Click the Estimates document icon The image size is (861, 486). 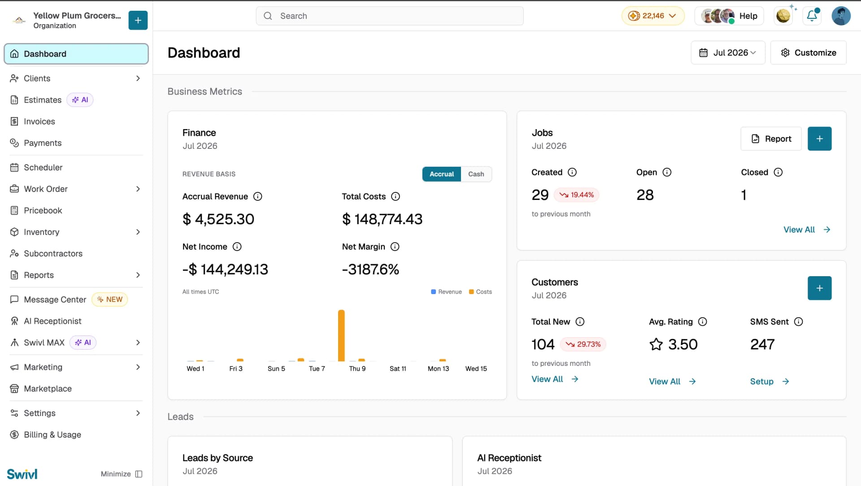14,100
